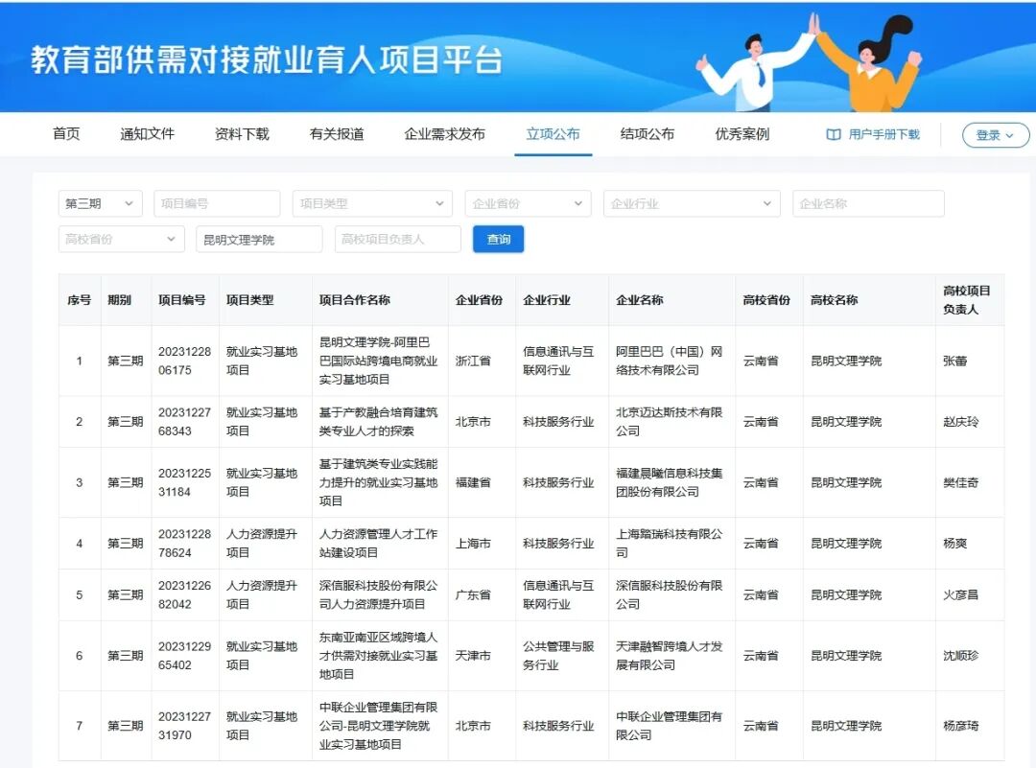Expand the 第三期 period dropdown

point(100,203)
